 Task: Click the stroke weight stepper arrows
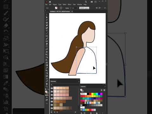[x=71, y=8]
